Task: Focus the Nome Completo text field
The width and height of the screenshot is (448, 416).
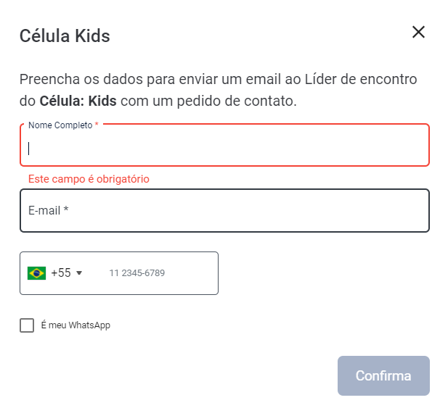Action: coord(224,145)
